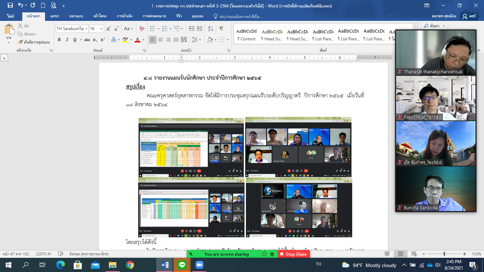Toggle Bold formatting
Screen dimensions: 484x272
(x=59, y=40)
